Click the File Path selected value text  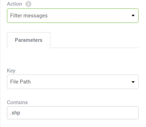20,82
